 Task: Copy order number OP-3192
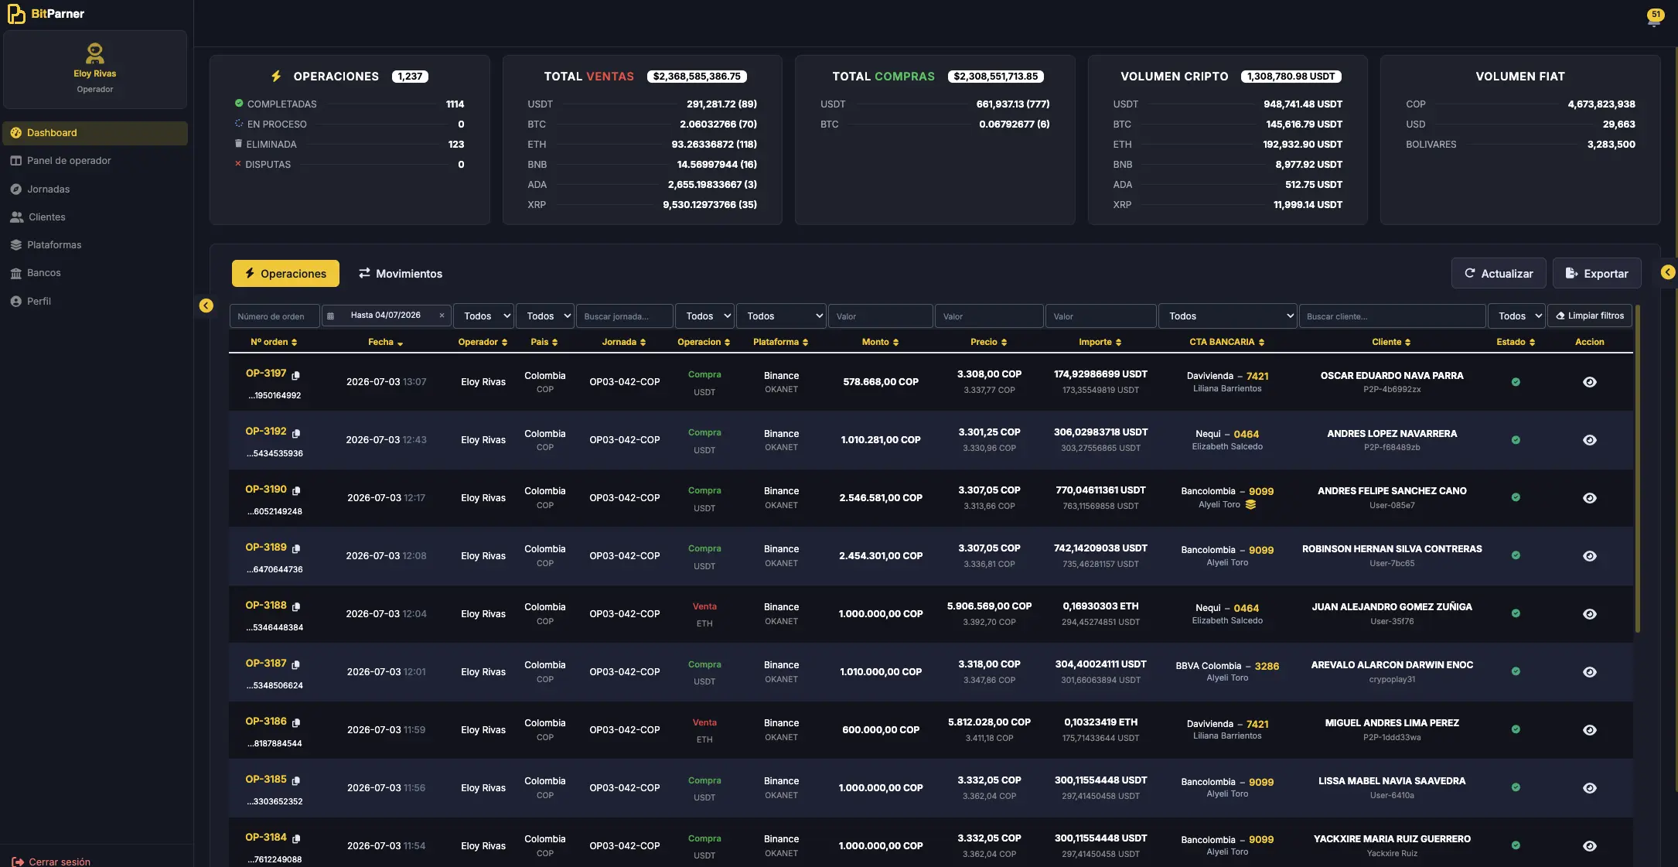point(295,433)
